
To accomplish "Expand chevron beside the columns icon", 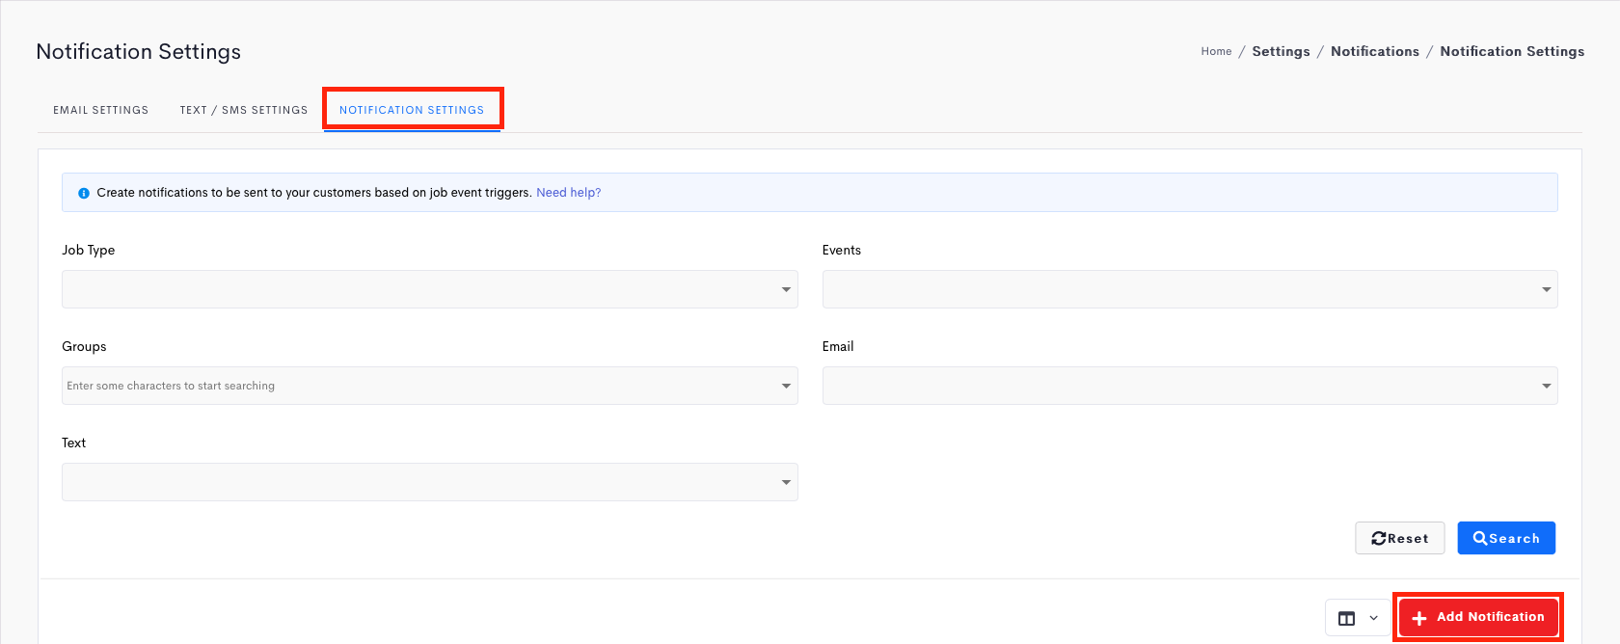I will [x=1374, y=618].
